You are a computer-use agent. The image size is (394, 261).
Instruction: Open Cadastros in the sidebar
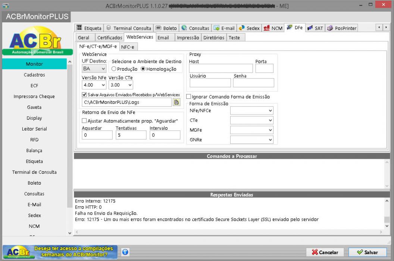point(34,75)
